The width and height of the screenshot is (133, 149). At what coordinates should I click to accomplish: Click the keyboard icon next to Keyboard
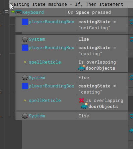[x=18, y=12]
